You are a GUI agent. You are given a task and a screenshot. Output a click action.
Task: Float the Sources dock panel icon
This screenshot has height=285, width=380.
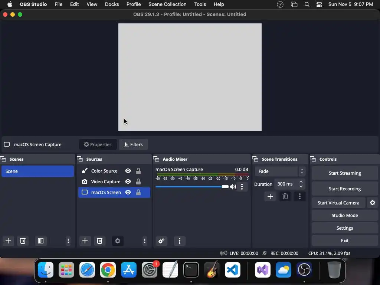click(80, 159)
